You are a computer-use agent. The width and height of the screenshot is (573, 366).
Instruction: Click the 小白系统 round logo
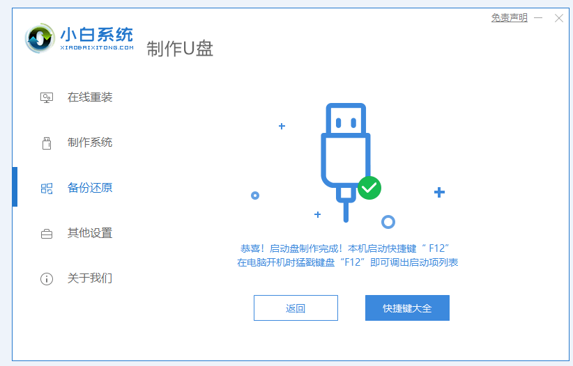click(40, 38)
